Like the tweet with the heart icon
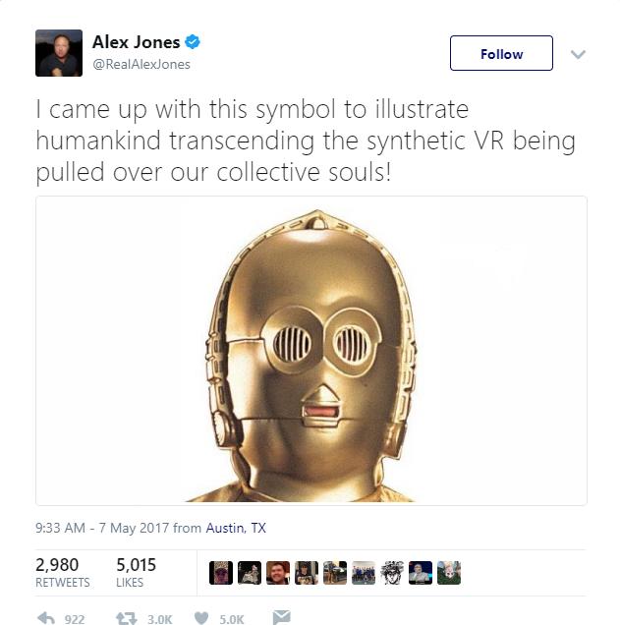This screenshot has height=625, width=620. click(201, 618)
